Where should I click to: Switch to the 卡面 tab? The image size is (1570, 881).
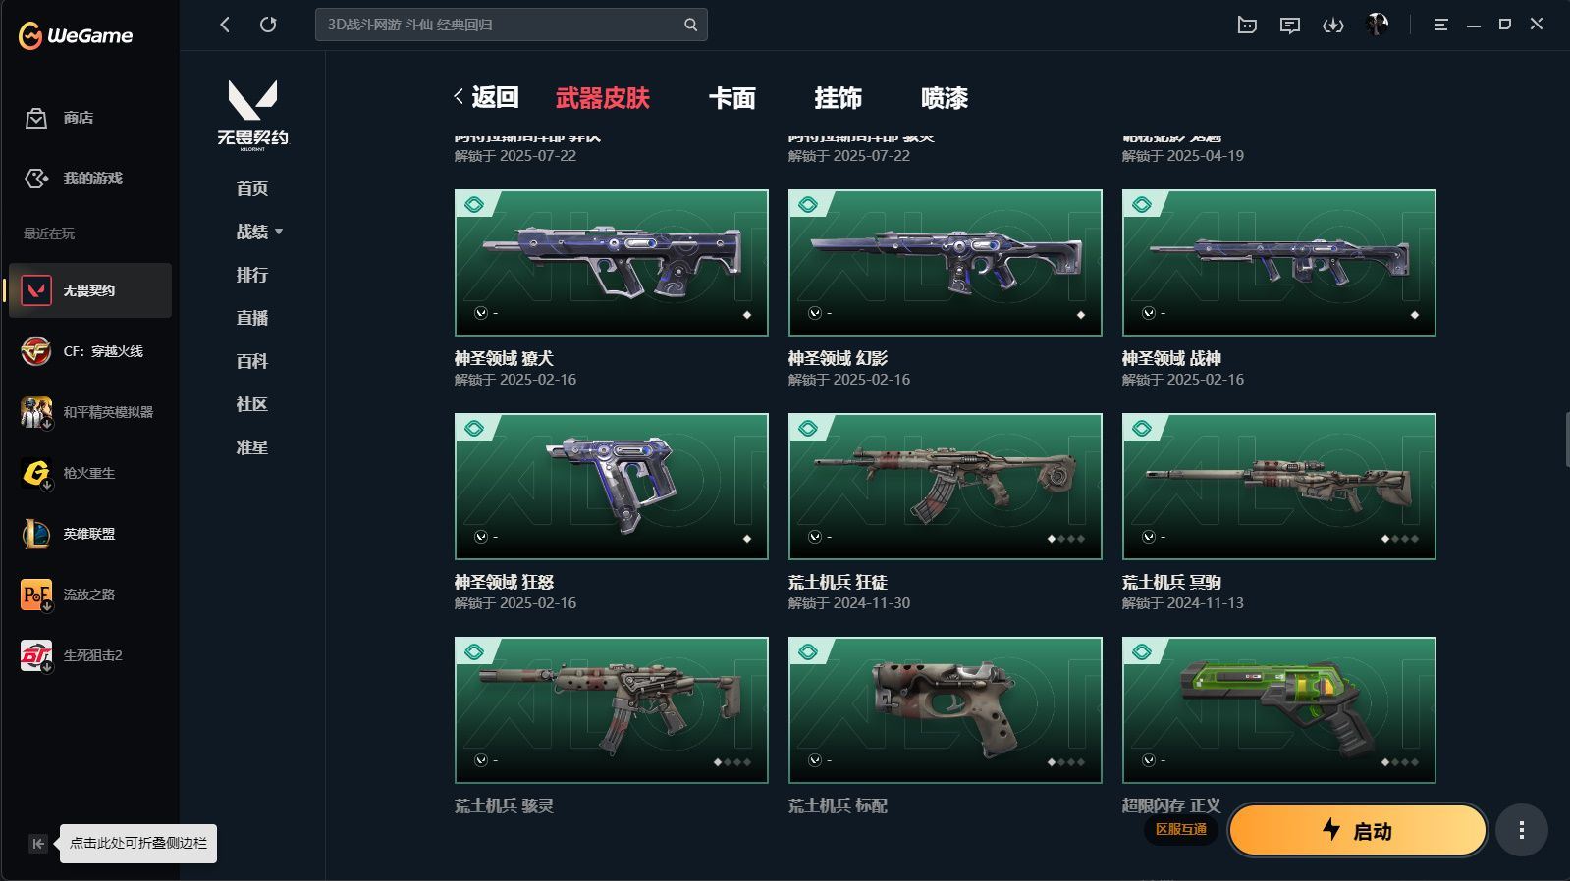[x=731, y=98]
